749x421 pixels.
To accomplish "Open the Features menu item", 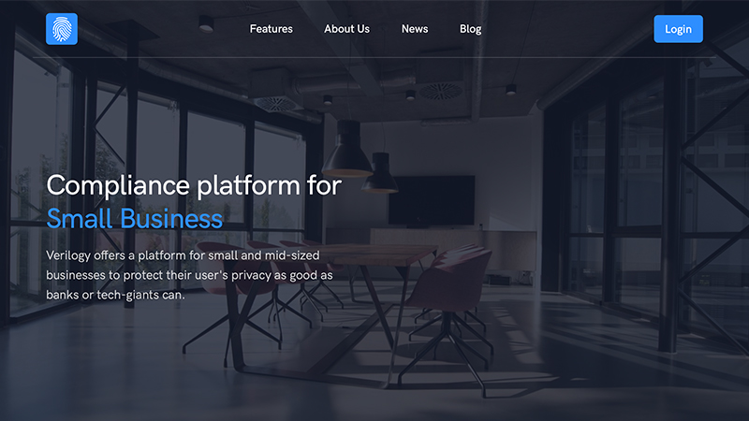I will [271, 29].
